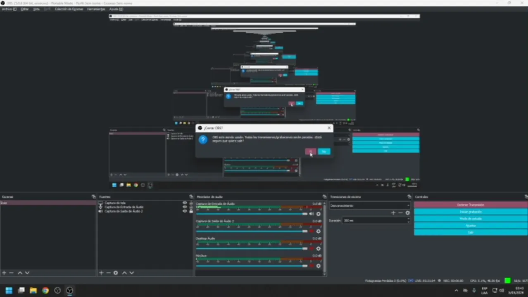
Task: Adjust Mic/Aux volume slider
Action: [x=252, y=266]
